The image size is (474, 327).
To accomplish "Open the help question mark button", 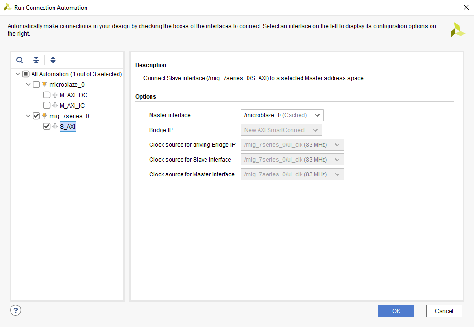I will (x=15, y=310).
